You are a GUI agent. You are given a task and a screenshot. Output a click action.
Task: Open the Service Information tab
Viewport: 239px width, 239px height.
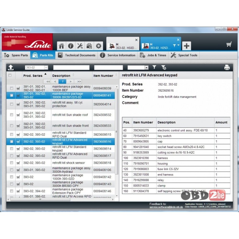click(x=118, y=55)
